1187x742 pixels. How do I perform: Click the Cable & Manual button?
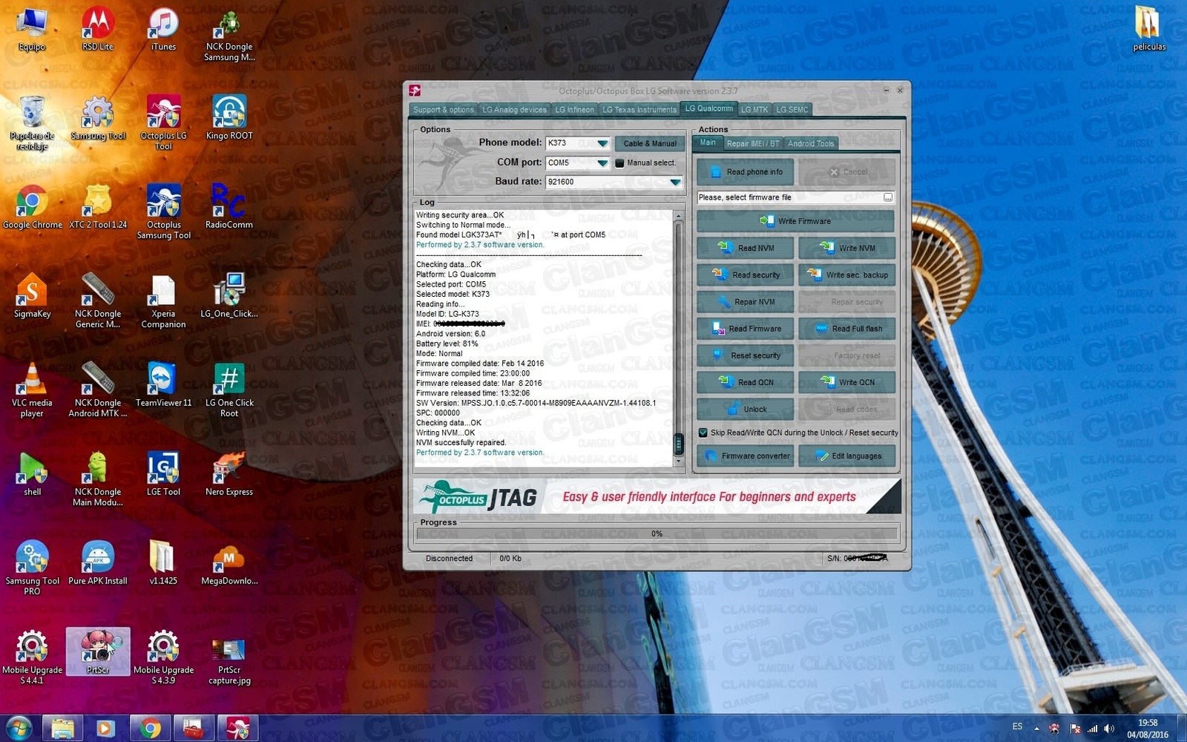pyautogui.click(x=649, y=143)
